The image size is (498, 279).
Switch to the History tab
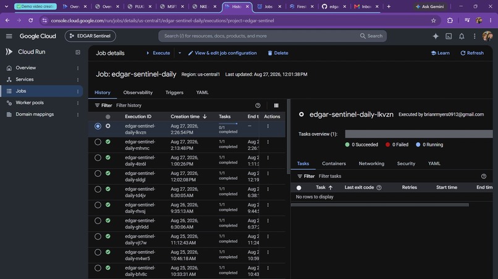pyautogui.click(x=103, y=92)
